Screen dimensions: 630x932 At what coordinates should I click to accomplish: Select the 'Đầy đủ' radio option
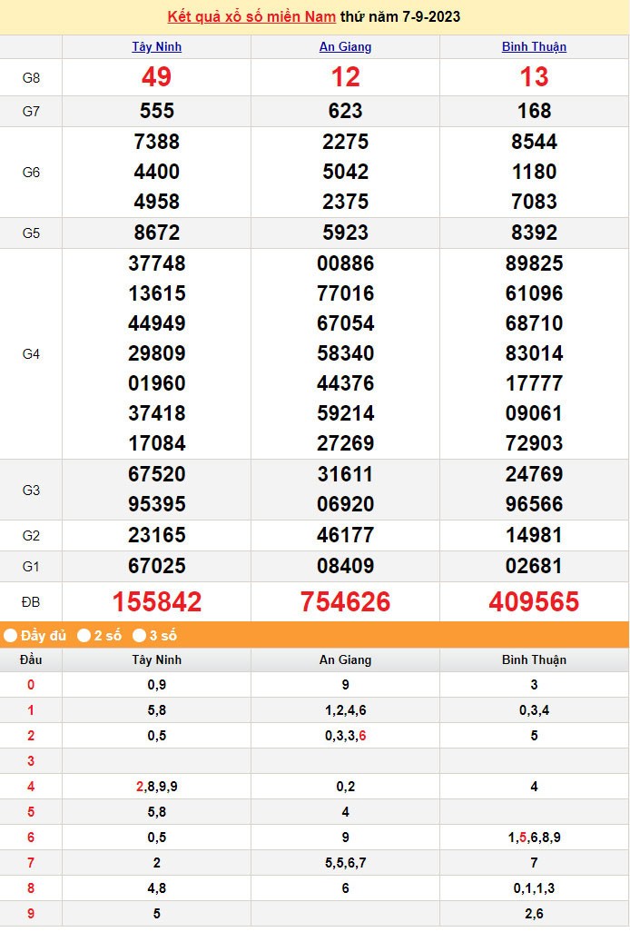click(x=10, y=635)
